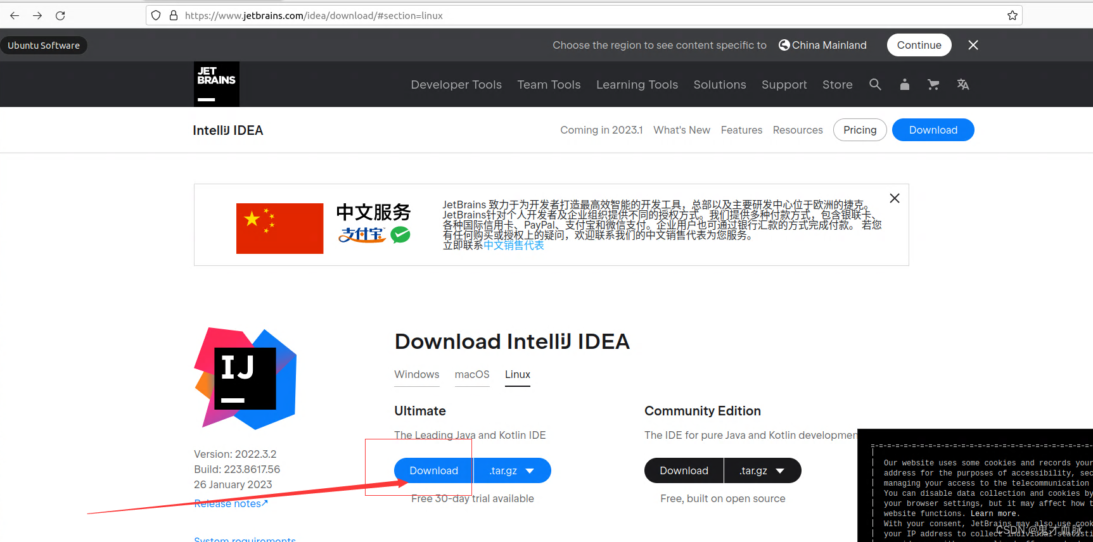Open the Support menu
This screenshot has width=1093, height=542.
pos(784,85)
